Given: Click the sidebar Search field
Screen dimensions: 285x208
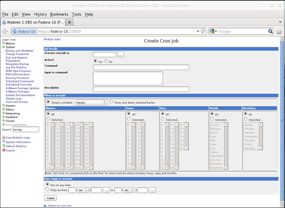Looking at the screenshot, I should pos(26,130).
